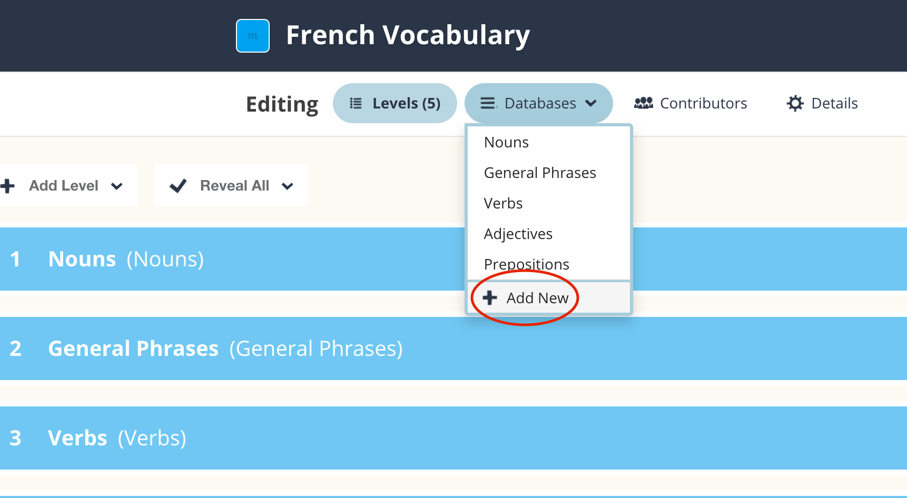The width and height of the screenshot is (907, 498).
Task: Click the Contributors people icon
Action: click(643, 103)
